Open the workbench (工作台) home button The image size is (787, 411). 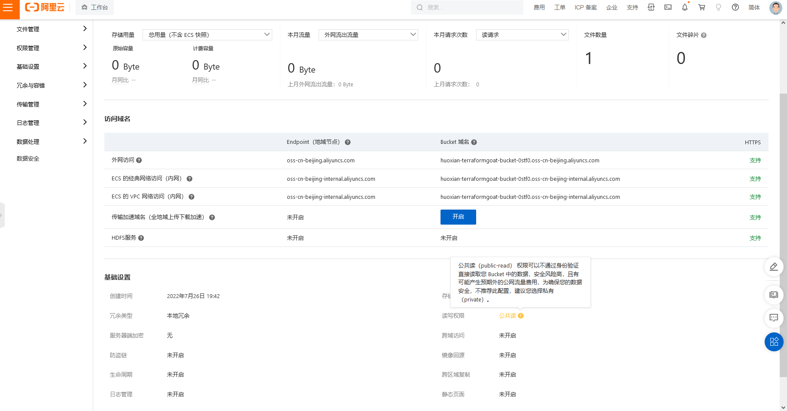coord(94,7)
